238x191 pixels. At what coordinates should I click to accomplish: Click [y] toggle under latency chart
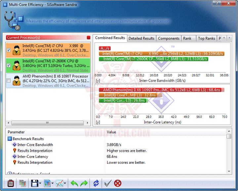[98, 122]
